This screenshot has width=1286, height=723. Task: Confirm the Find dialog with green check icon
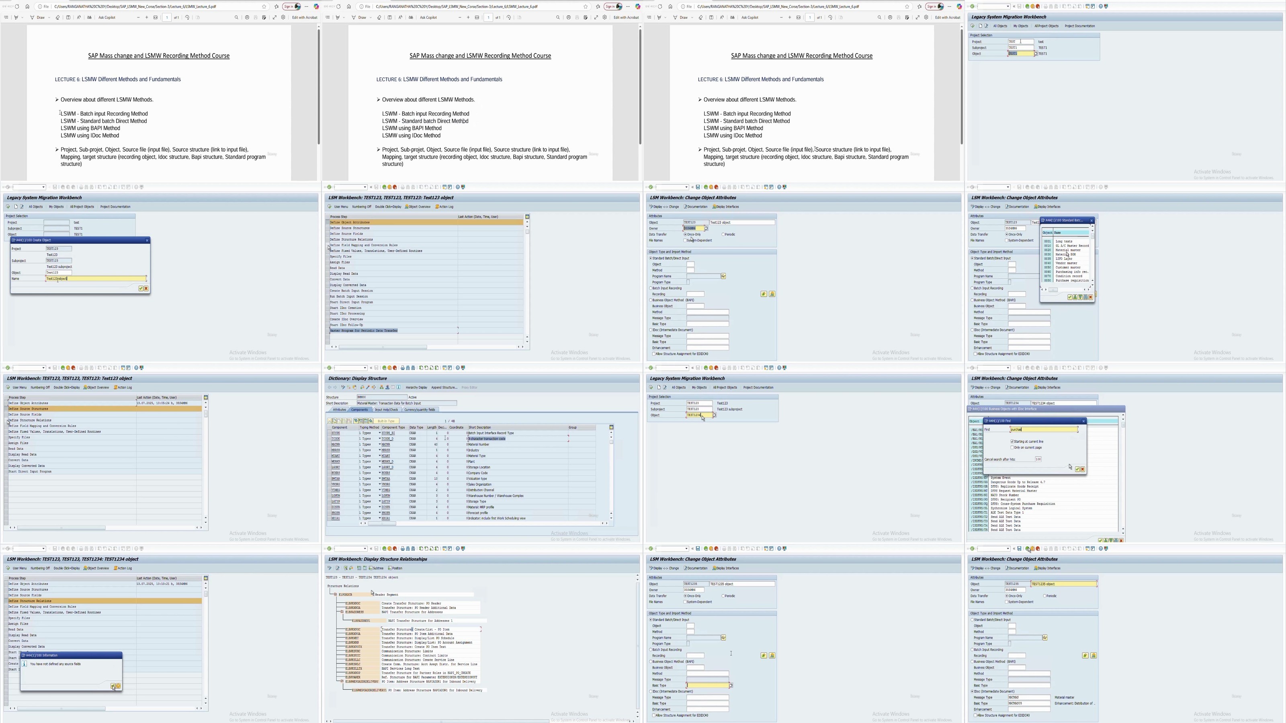coord(1077,469)
